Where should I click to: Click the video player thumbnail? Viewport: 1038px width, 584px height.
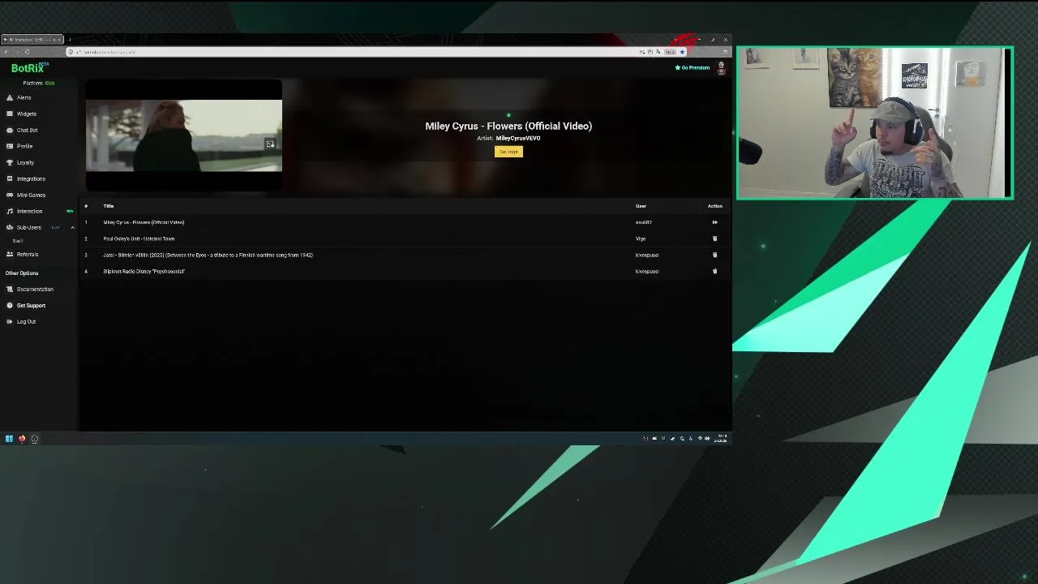pos(184,135)
